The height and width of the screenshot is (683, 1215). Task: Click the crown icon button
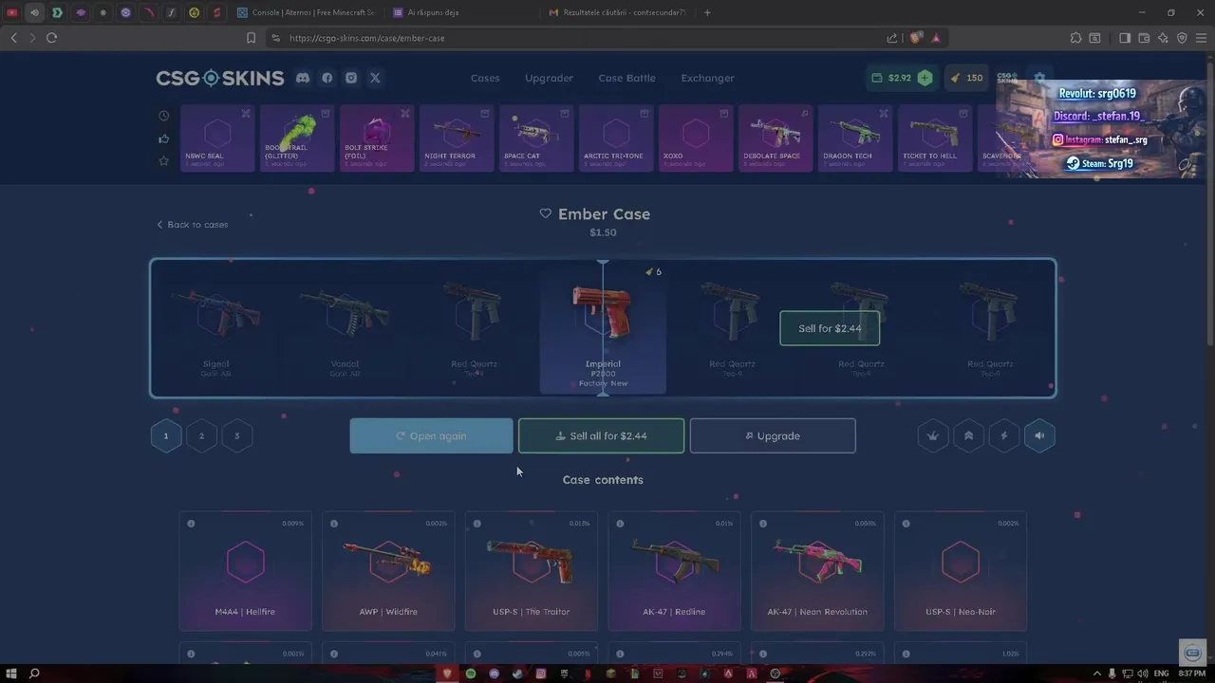pyautogui.click(x=933, y=435)
